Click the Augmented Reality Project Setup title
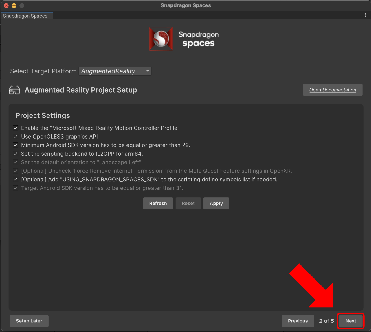Image resolution: width=371 pixels, height=332 pixels. point(81,90)
